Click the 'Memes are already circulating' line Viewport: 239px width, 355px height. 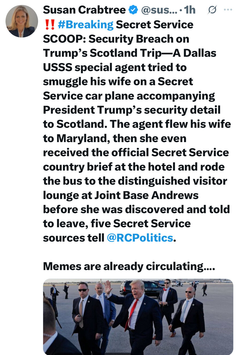[129, 266]
